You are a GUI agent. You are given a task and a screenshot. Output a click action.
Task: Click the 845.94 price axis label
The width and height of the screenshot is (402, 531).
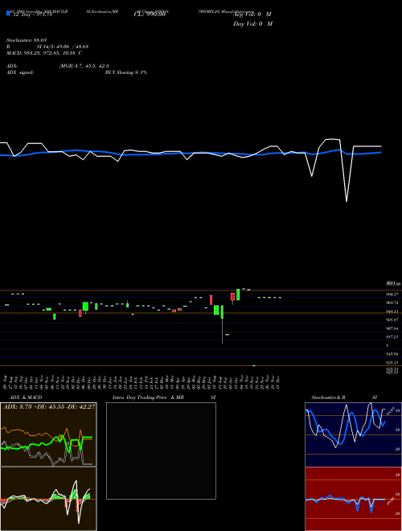click(x=392, y=354)
